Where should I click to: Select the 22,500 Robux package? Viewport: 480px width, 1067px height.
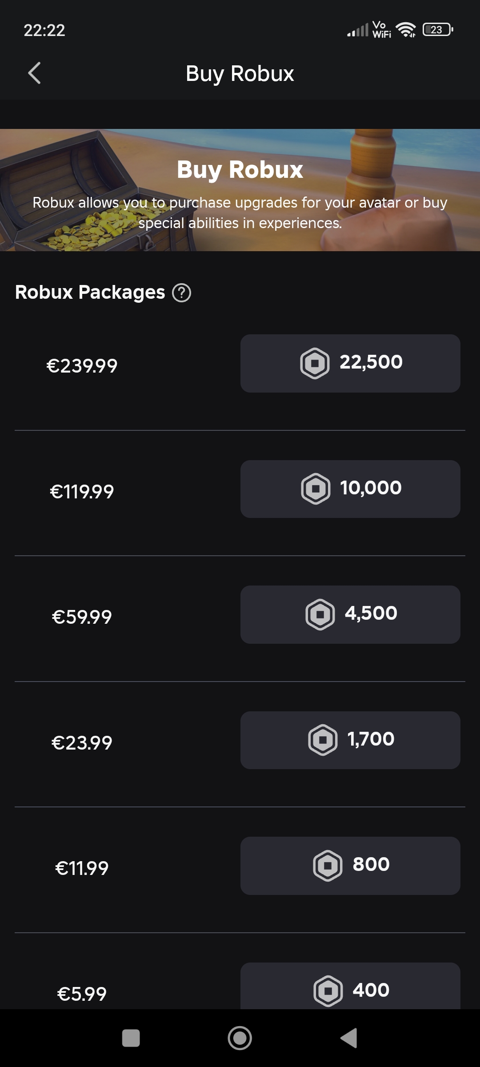[350, 362]
